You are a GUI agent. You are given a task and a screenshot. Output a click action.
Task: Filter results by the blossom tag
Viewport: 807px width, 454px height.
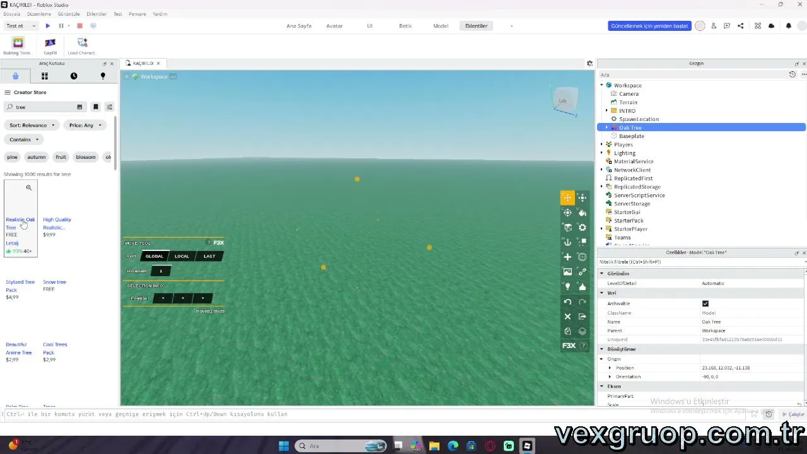[x=86, y=157]
